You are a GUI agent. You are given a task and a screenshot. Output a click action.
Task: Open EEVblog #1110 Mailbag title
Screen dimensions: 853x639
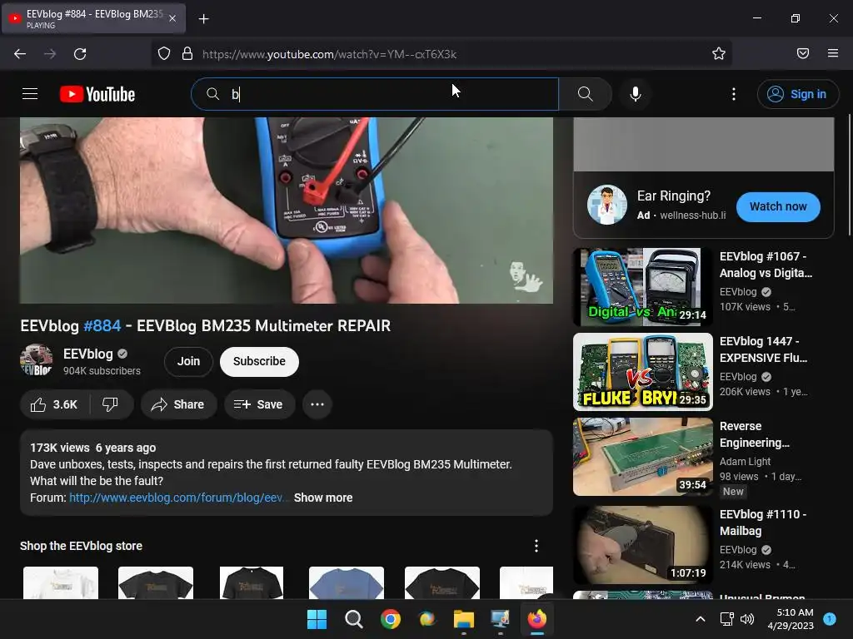[763, 523]
